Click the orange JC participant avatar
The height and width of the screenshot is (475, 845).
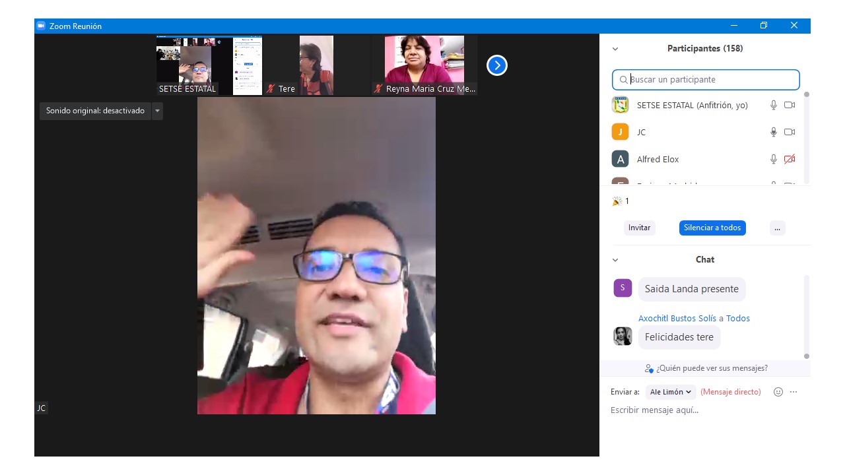(620, 132)
